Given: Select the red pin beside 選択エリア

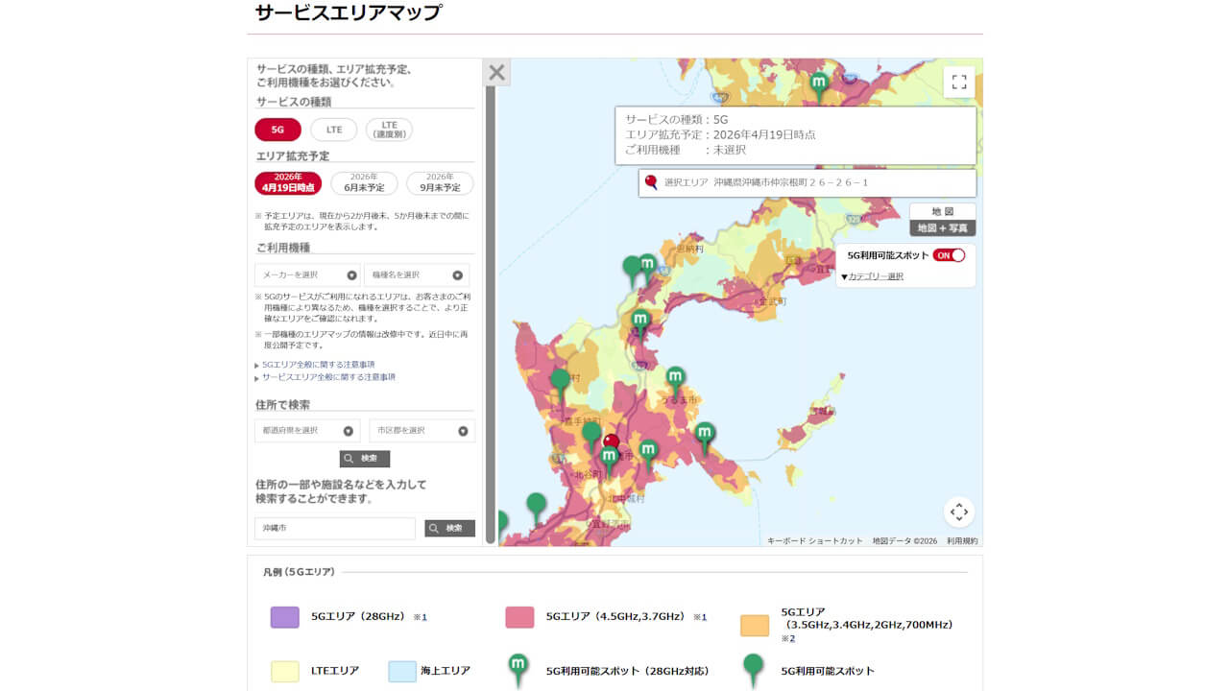Looking at the screenshot, I should (x=652, y=181).
